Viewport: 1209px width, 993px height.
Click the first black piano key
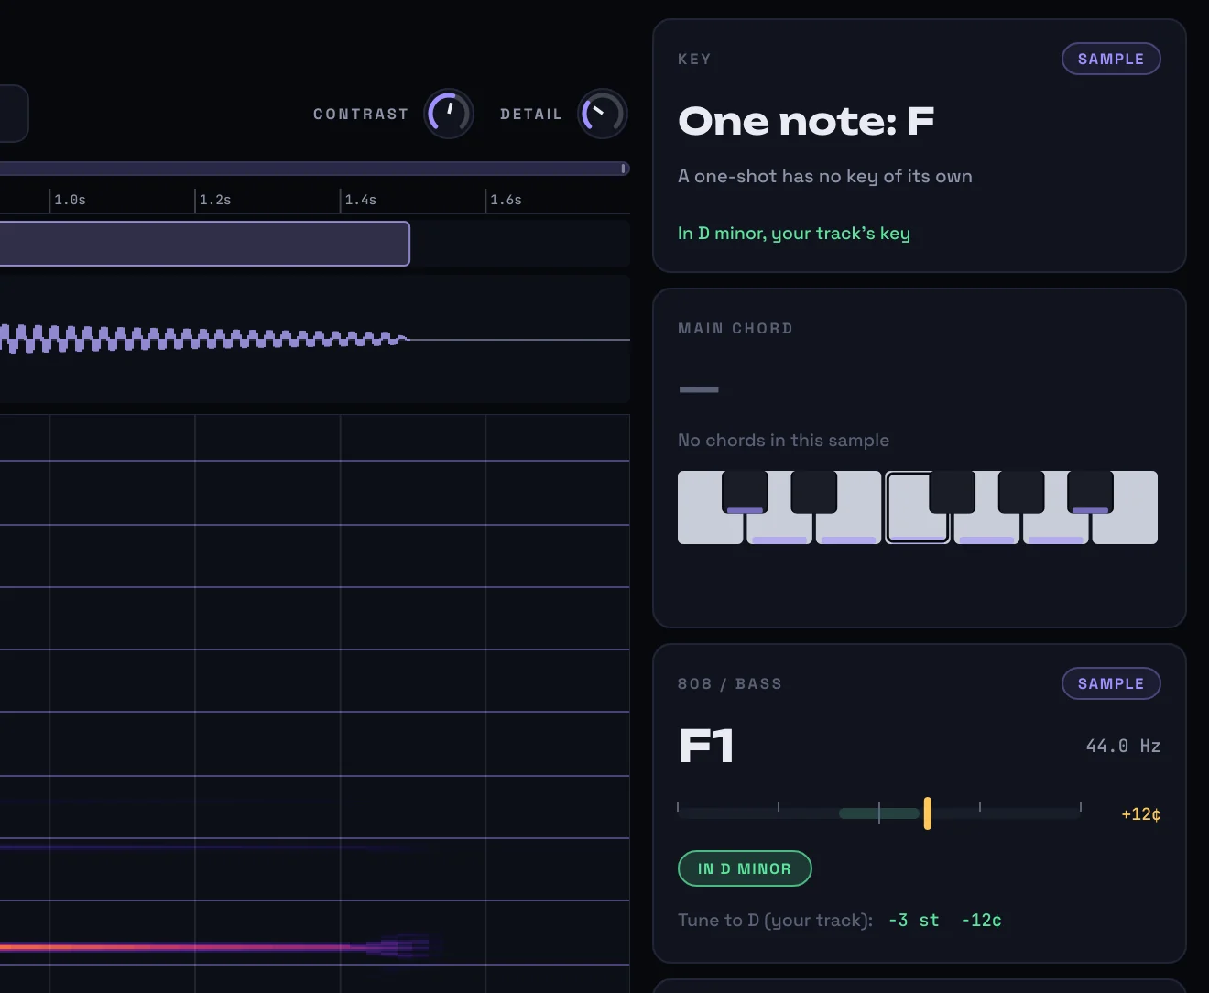point(745,492)
